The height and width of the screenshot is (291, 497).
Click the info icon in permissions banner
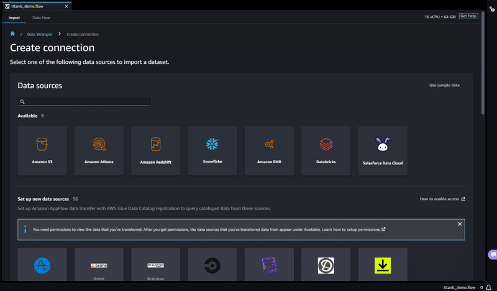[25, 230]
